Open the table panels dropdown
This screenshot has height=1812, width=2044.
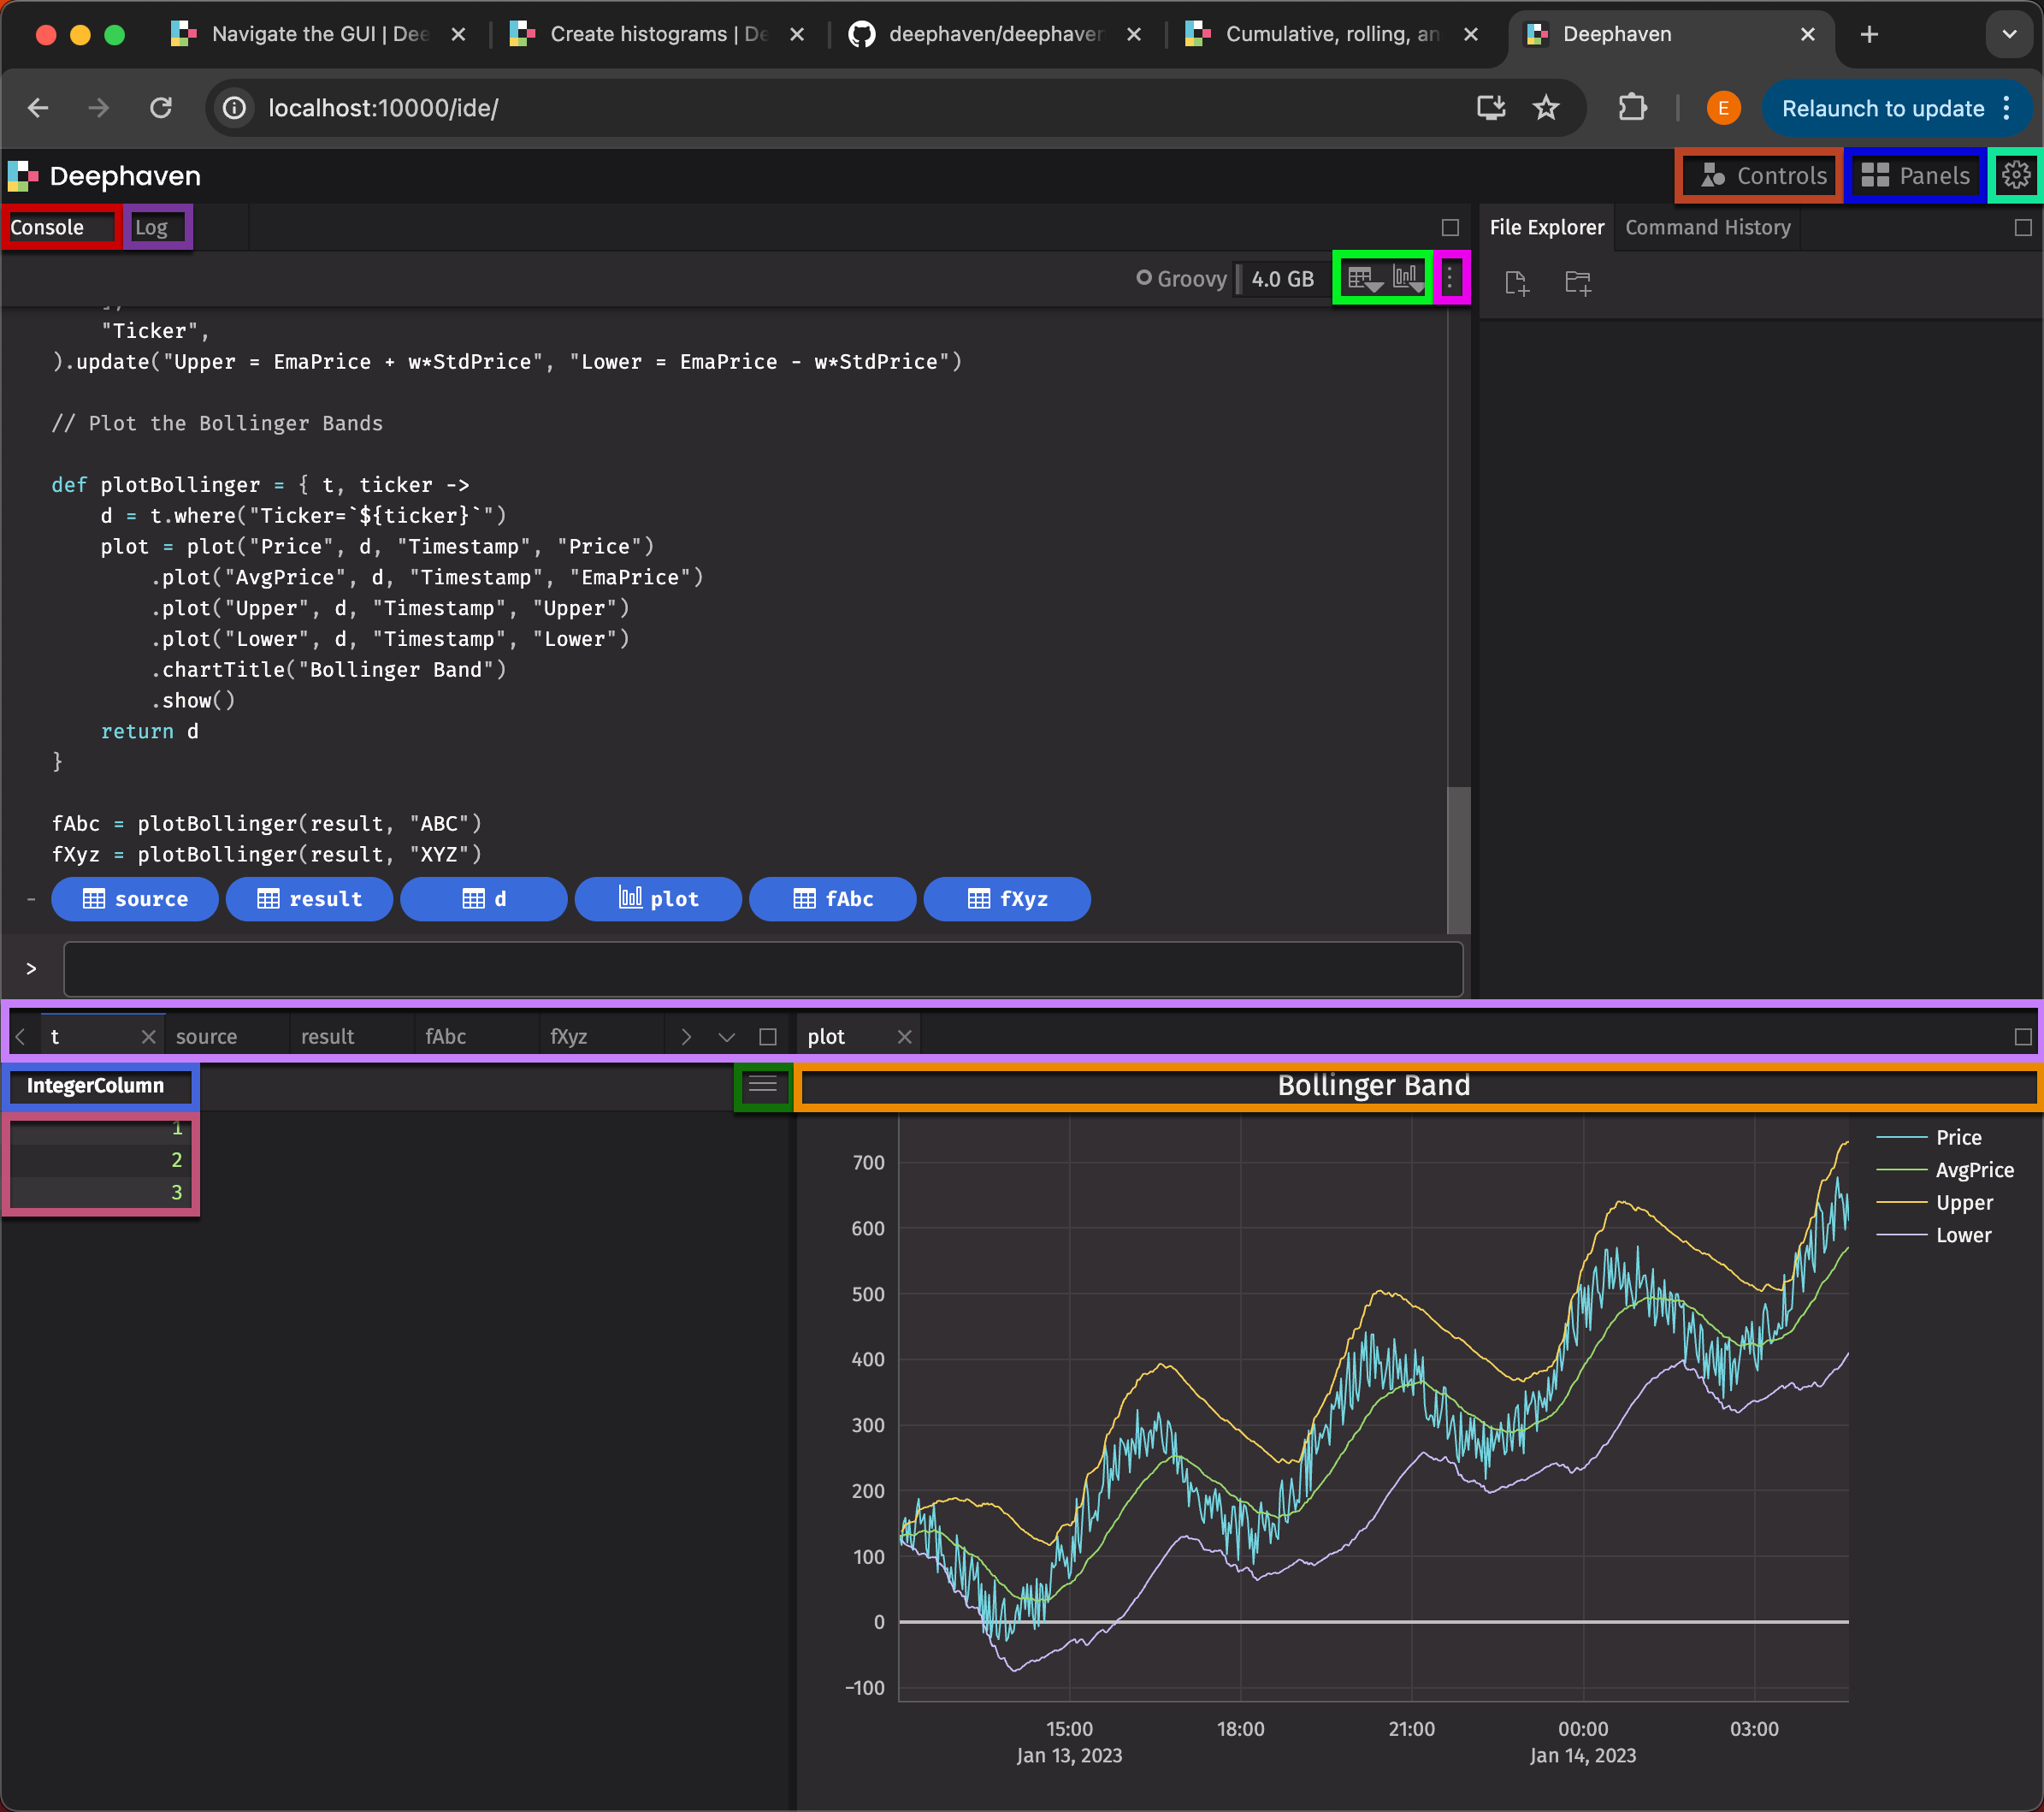[1365, 278]
